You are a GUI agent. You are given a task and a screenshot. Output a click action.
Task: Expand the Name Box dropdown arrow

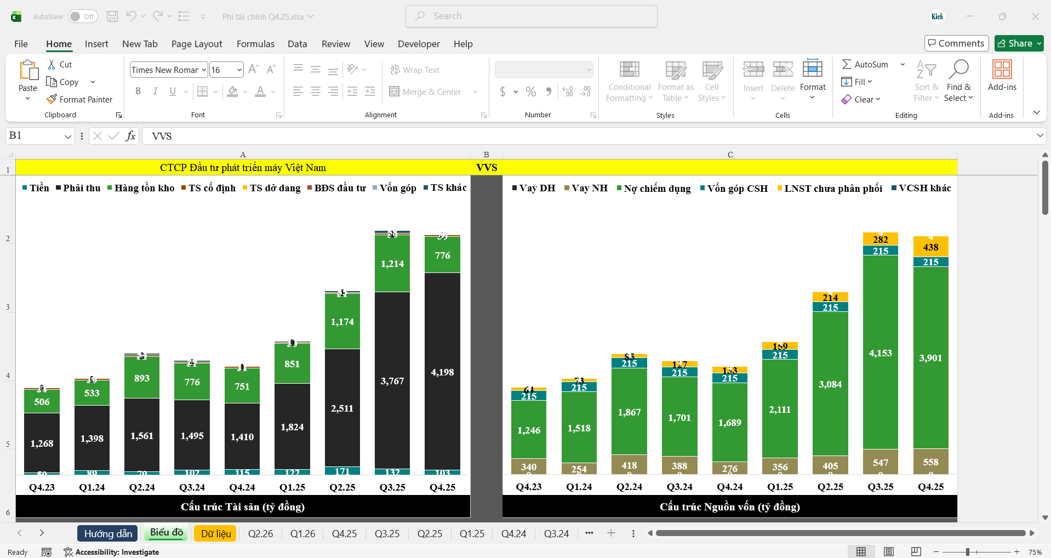[68, 136]
